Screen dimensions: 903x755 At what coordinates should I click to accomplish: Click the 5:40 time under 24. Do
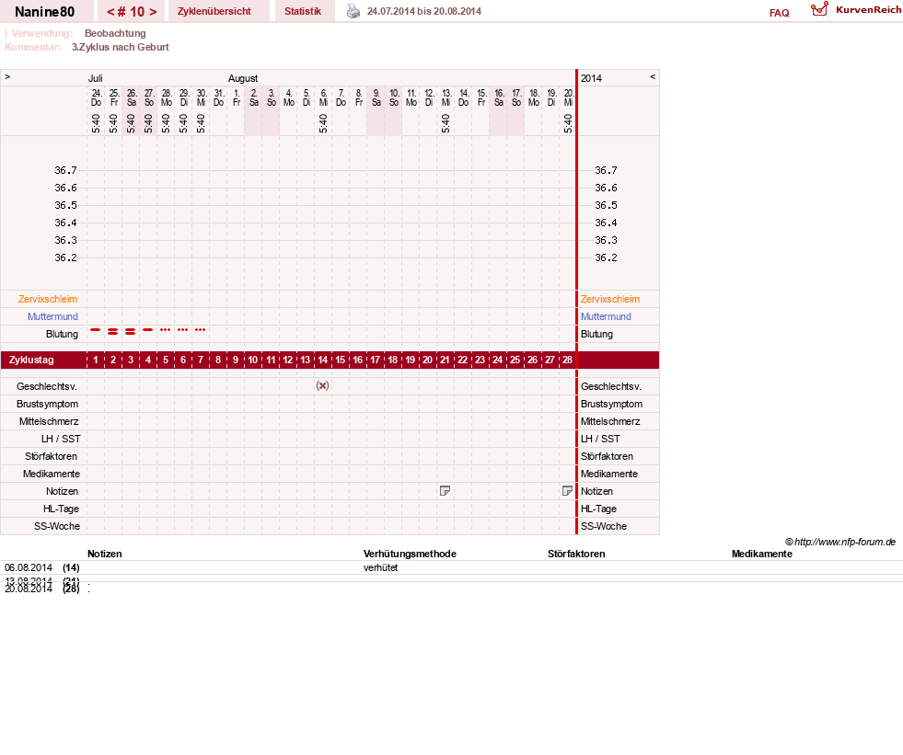[x=96, y=123]
